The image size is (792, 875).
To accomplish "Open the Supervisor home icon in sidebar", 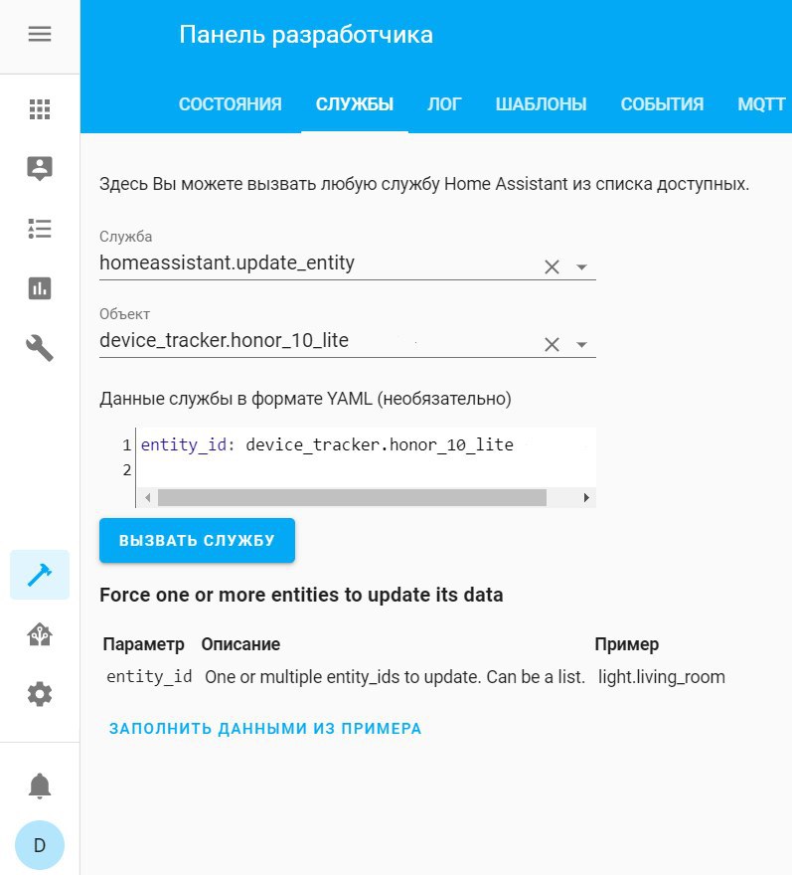I will click(40, 634).
